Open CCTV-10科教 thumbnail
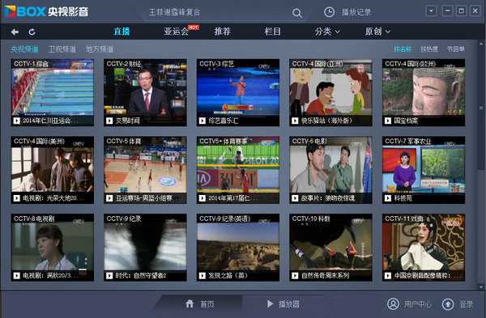Screen dimensions: 486x318 click(330, 248)
